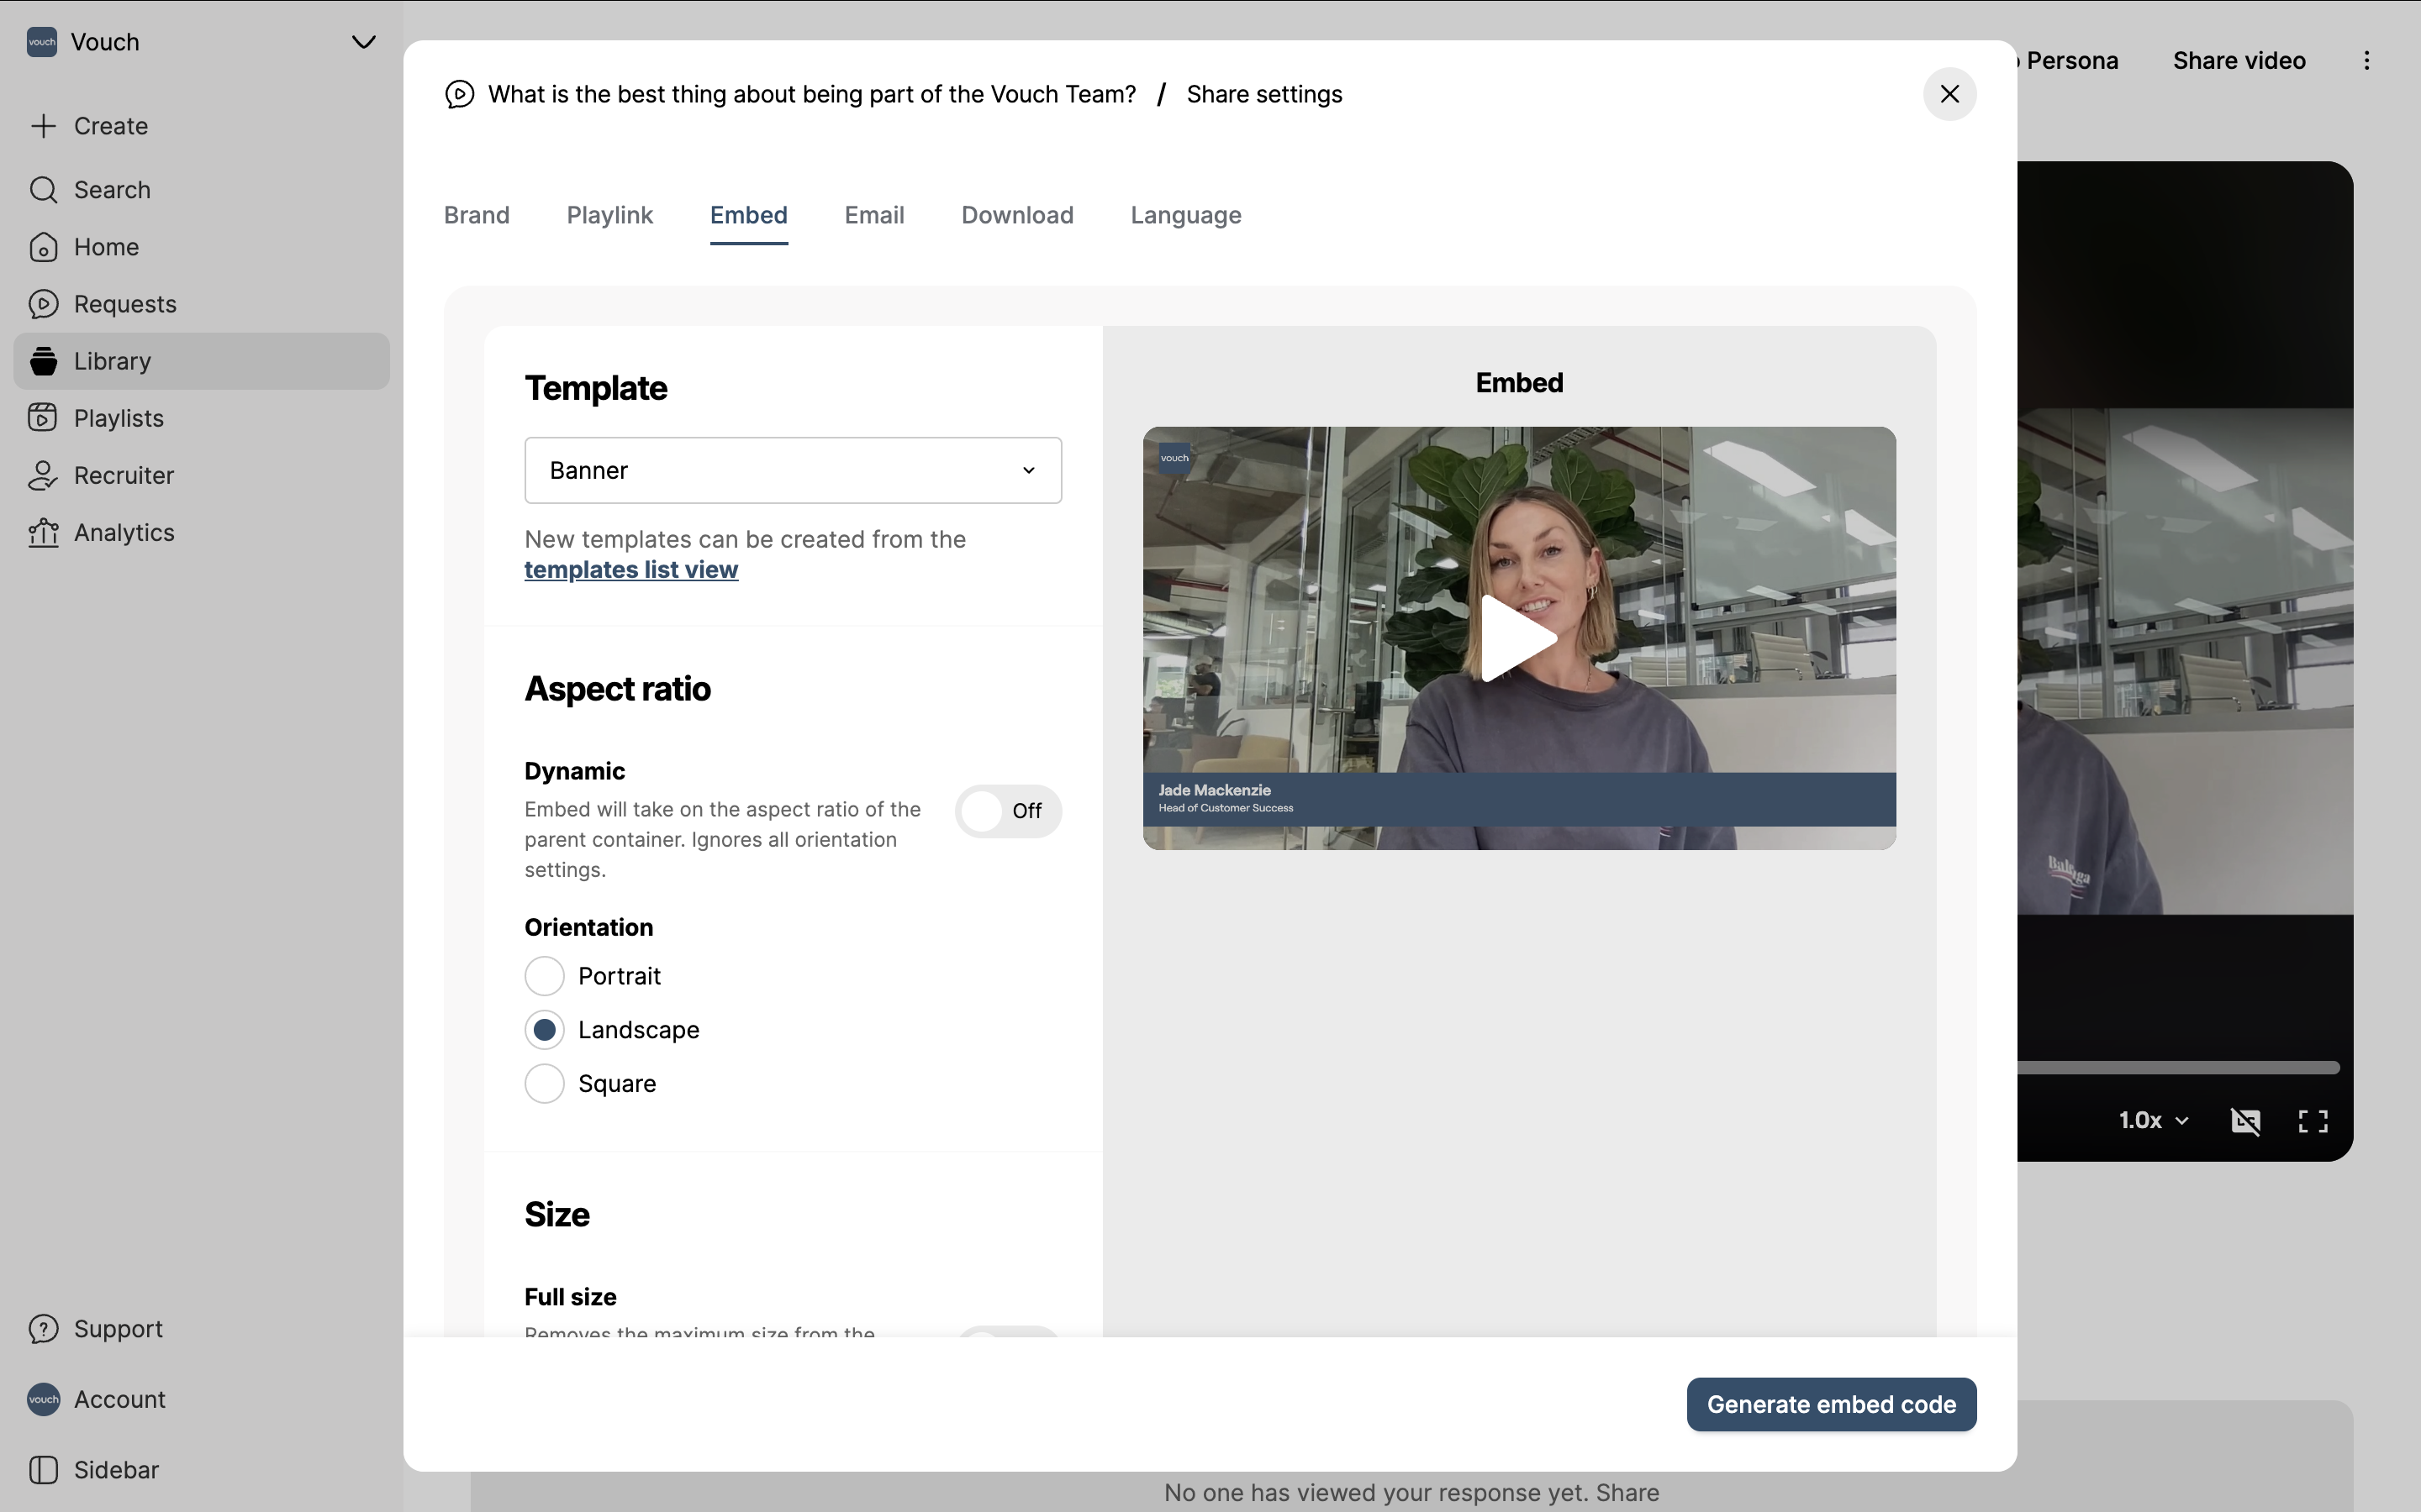Click the Persona button in top bar
This screenshot has height=1512, width=2421.
tap(2067, 61)
